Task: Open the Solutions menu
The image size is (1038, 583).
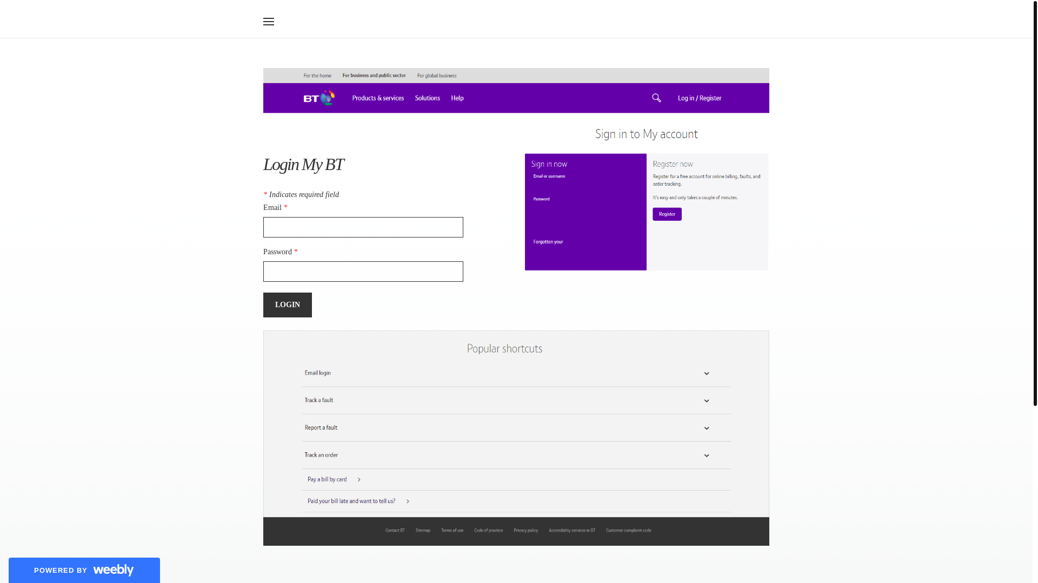Action: (427, 98)
